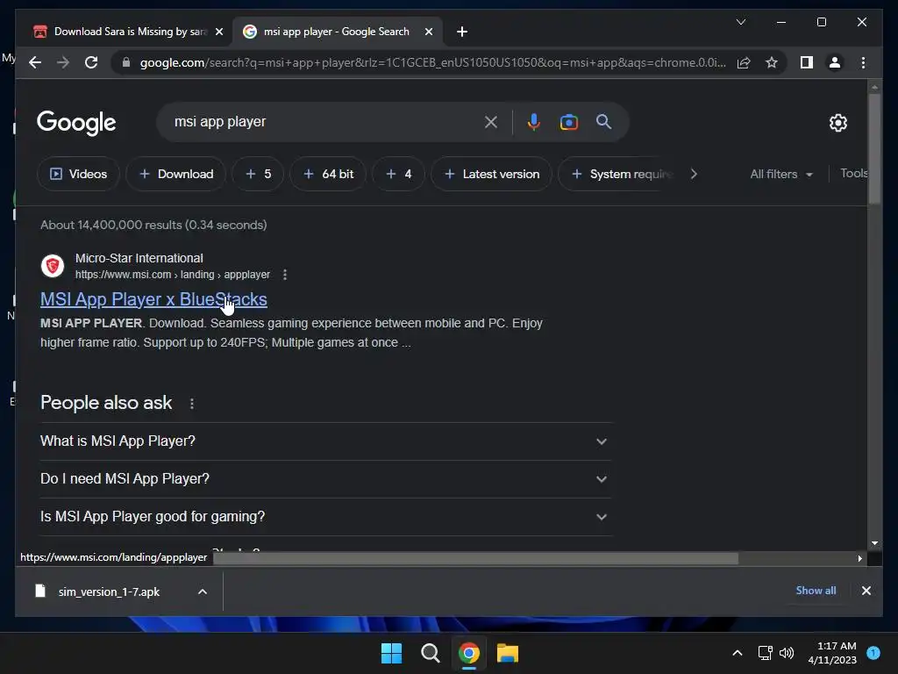Open network status tray icon
Screen dimensions: 898x674
click(x=765, y=653)
